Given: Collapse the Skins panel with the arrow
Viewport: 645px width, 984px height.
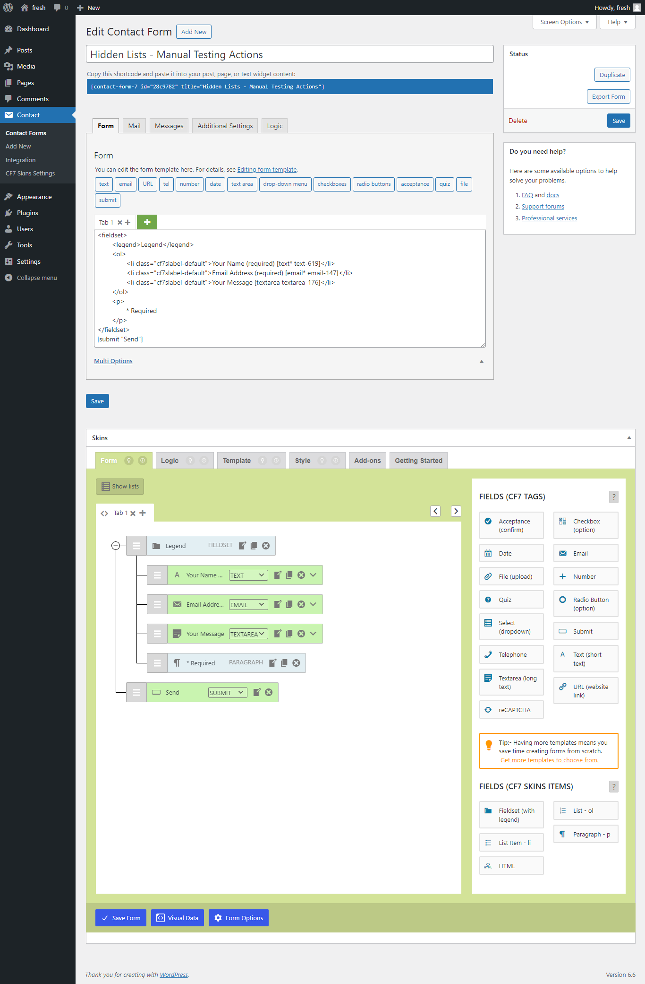Looking at the screenshot, I should click(628, 438).
